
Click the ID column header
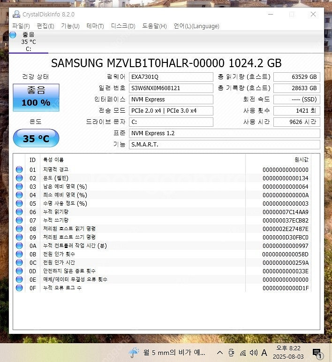click(32, 160)
